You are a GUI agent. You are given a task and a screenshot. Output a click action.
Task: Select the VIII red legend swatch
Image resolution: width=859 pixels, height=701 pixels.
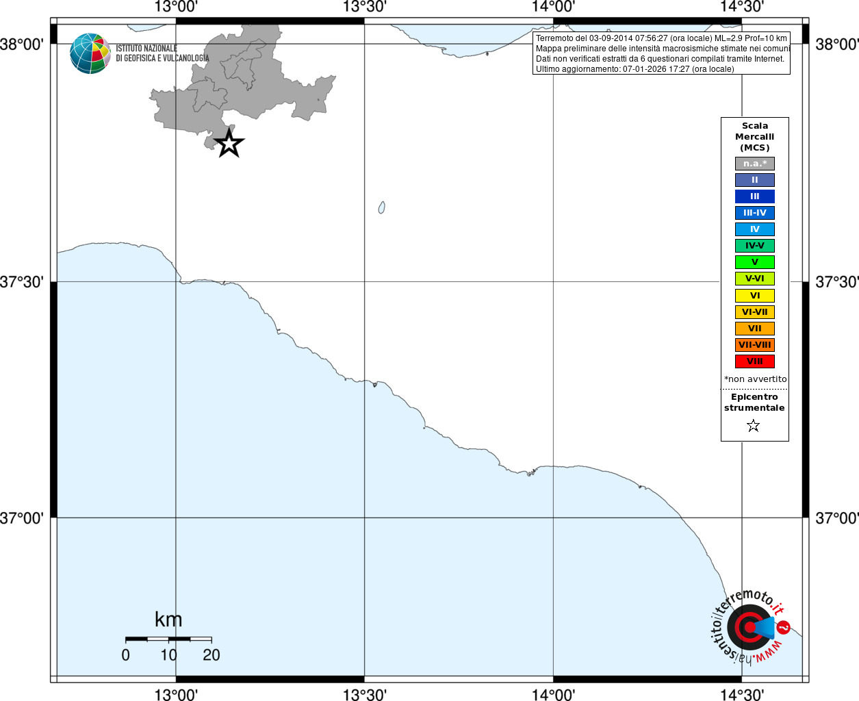click(x=755, y=361)
